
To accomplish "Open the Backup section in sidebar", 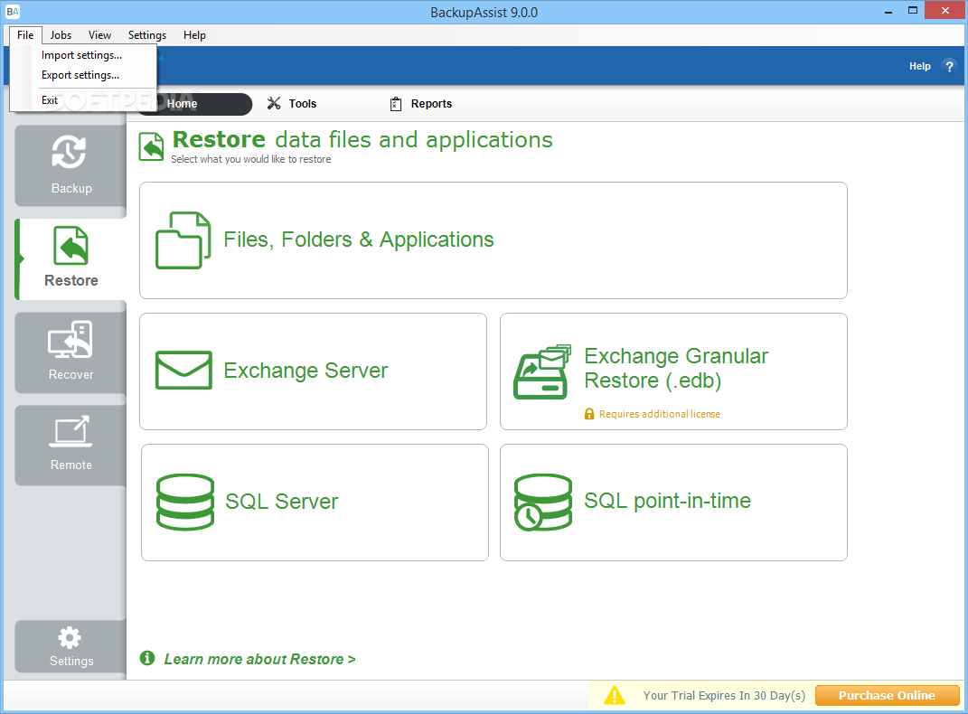I will (x=70, y=165).
